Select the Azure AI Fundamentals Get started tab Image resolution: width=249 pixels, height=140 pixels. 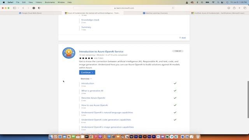point(93,13)
